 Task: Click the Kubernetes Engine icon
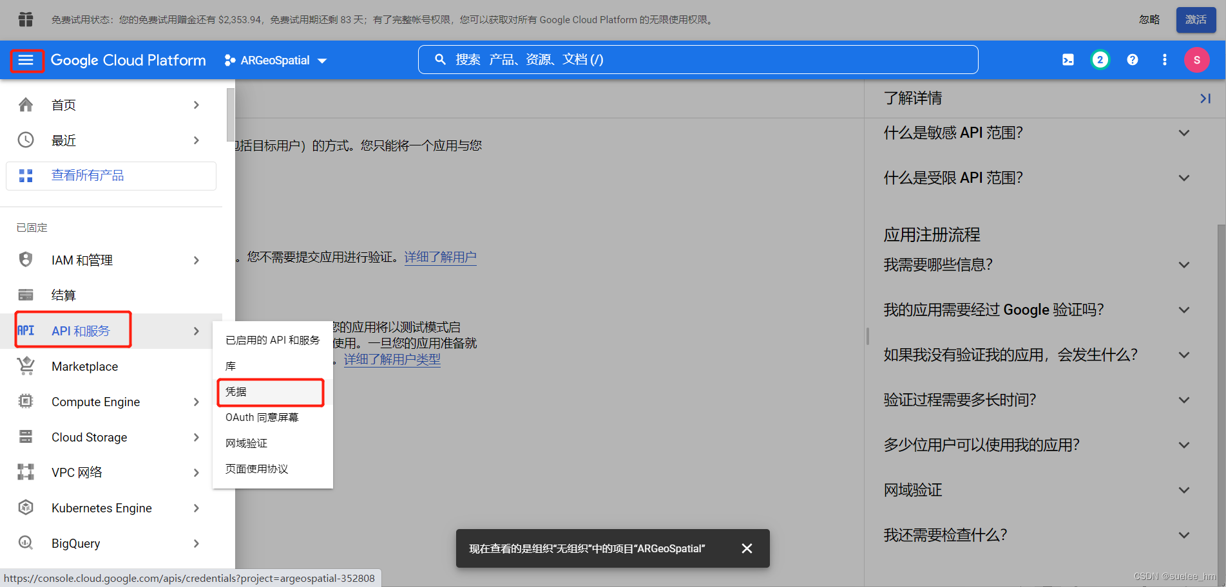tap(26, 507)
